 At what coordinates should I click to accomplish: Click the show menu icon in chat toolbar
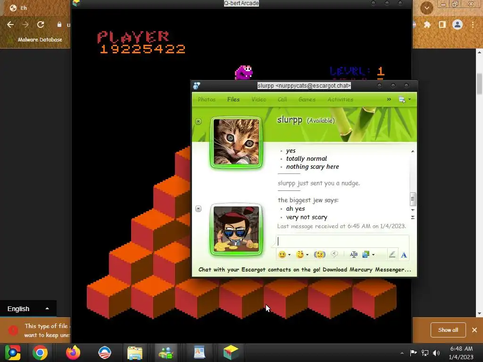click(x=402, y=99)
